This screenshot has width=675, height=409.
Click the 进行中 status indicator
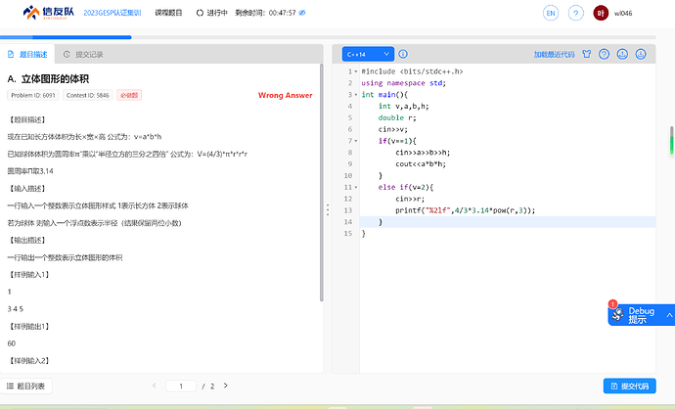pyautogui.click(x=212, y=13)
